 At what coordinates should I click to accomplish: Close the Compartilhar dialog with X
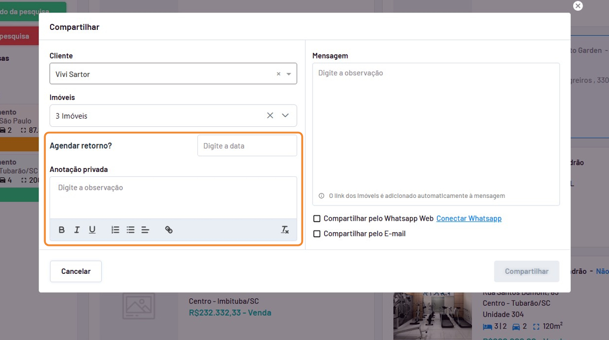(x=578, y=5)
